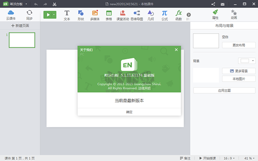The height and width of the screenshot is (161, 258).
Task: Open the 16:9 aspect ratio dropdown
Action: point(229,158)
